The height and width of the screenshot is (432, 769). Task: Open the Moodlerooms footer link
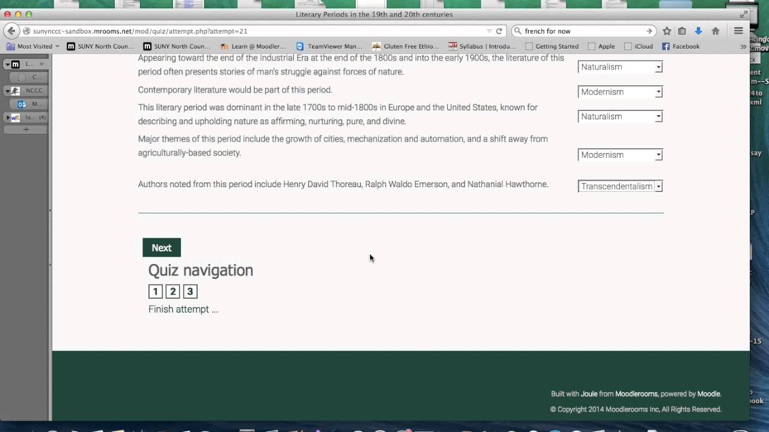click(x=636, y=394)
